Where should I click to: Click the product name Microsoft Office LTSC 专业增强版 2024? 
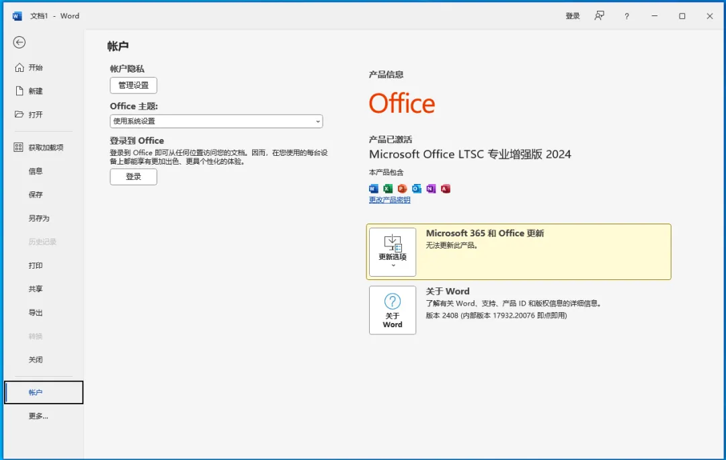pyautogui.click(x=470, y=154)
